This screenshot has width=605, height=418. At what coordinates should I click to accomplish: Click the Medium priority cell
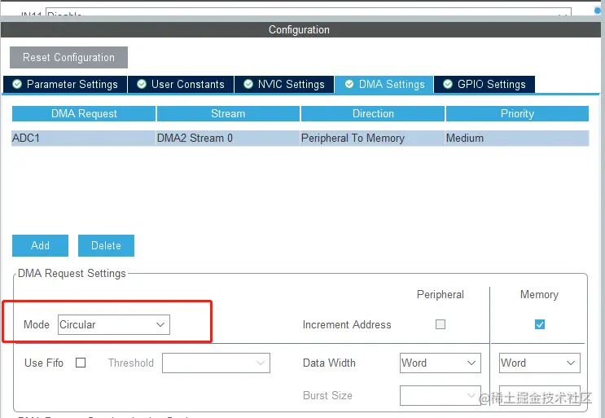pyautogui.click(x=517, y=139)
